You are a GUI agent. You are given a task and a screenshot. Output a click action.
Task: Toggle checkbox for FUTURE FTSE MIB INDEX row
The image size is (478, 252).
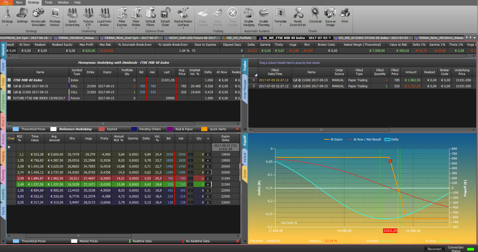(9, 98)
